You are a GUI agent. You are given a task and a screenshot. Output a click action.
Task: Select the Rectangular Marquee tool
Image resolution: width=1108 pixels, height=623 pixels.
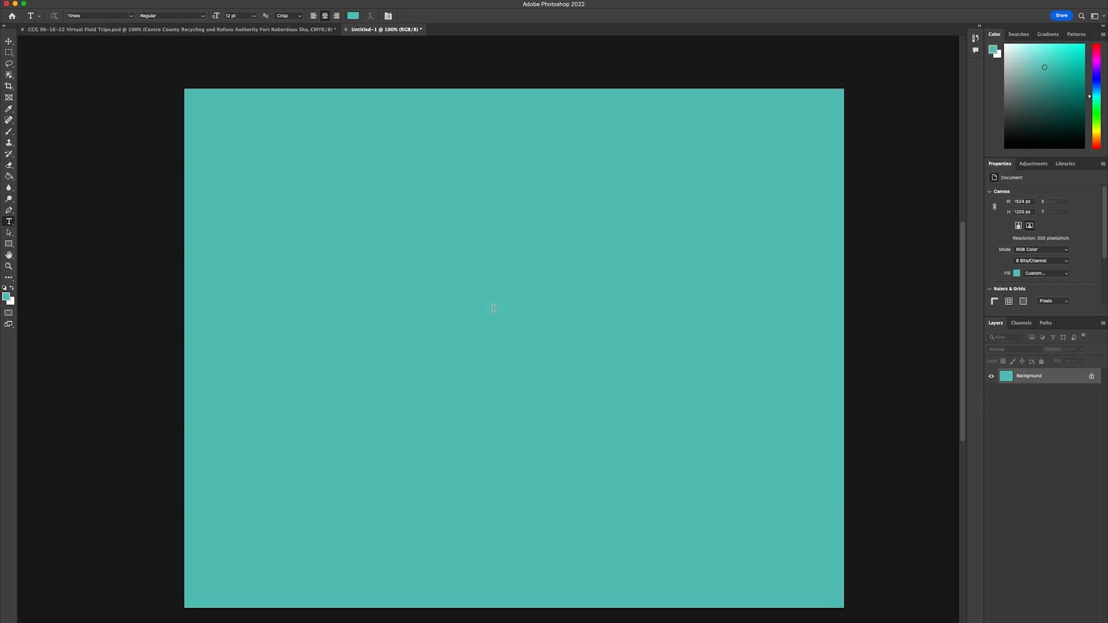tap(9, 52)
